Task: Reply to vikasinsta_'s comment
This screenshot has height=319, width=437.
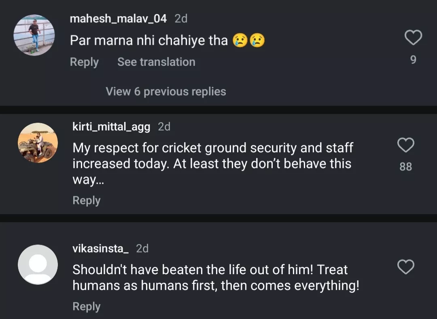Action: click(86, 306)
